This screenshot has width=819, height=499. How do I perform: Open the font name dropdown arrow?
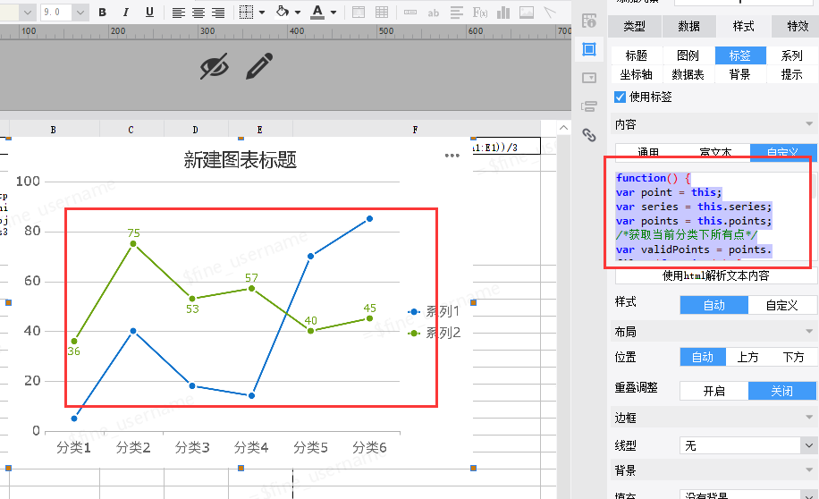click(x=28, y=12)
